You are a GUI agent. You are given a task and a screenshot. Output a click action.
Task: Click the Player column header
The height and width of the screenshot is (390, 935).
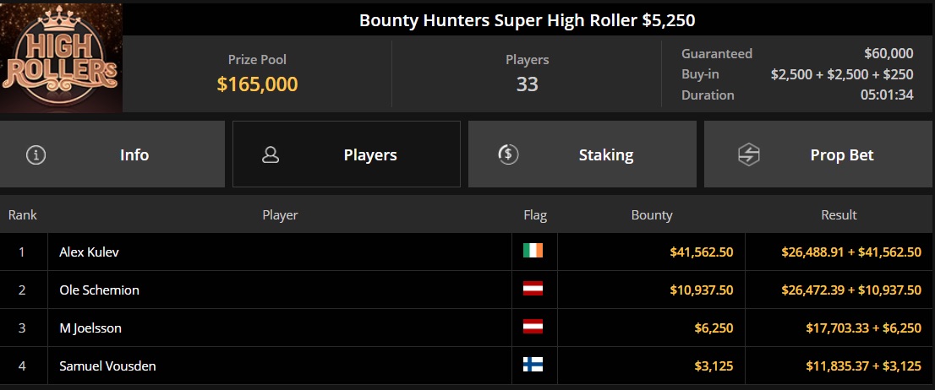click(280, 215)
